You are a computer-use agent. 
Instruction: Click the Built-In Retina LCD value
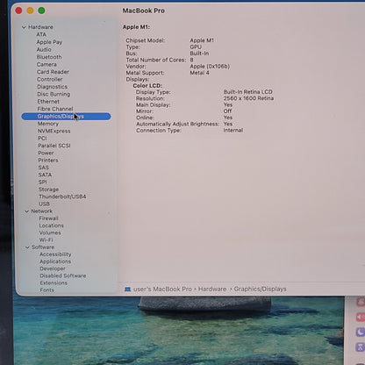[x=248, y=92]
